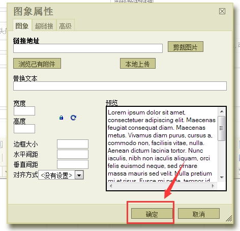Cancel with the 取消 button
Image resolution: width=240 pixels, height=231 pixels.
pyautogui.click(x=199, y=214)
